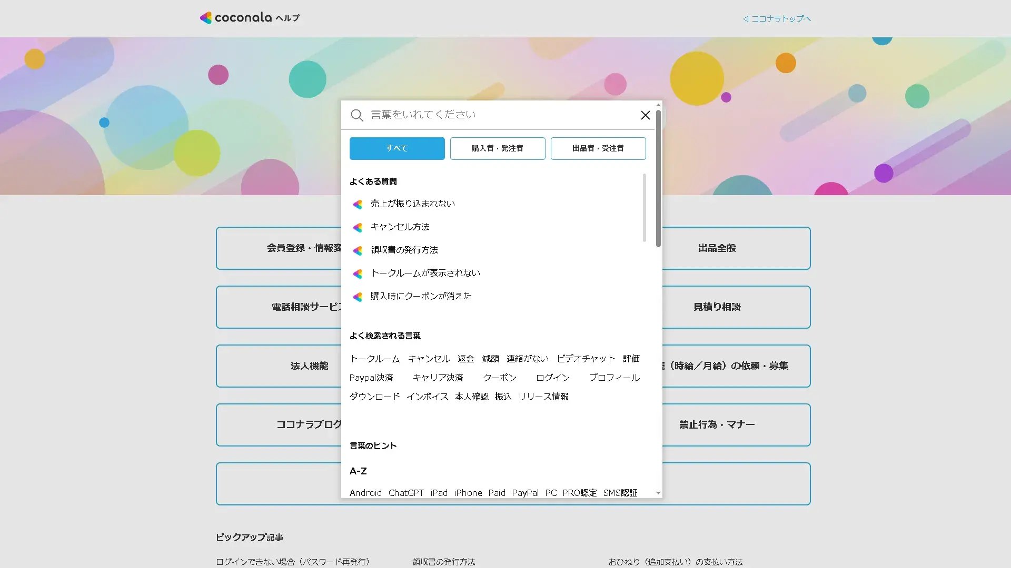
Task: Open article おひねり（追加支払い）の支払い方法
Action: pyautogui.click(x=676, y=562)
